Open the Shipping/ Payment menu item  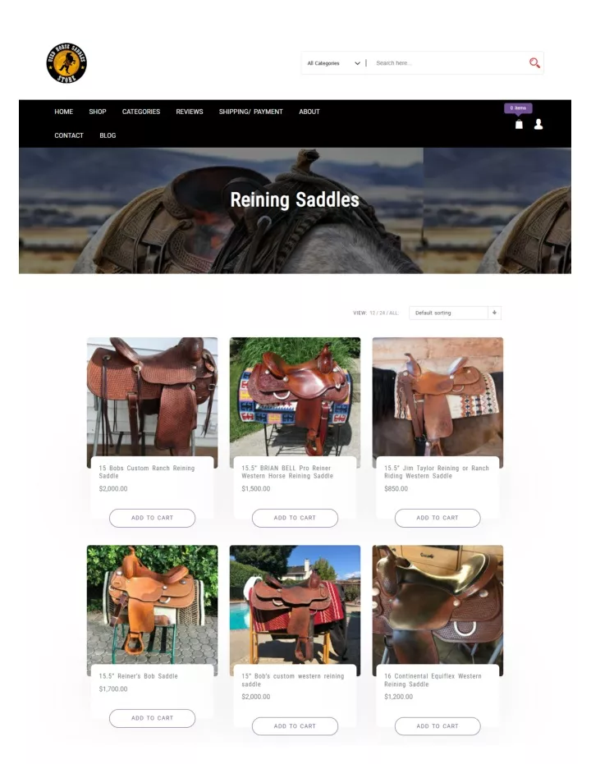coord(251,112)
